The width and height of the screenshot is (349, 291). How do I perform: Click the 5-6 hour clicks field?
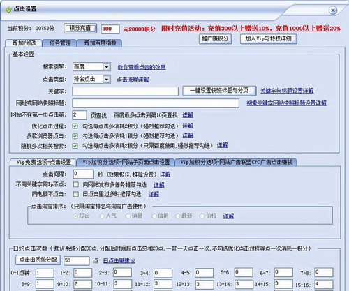coord(244,272)
